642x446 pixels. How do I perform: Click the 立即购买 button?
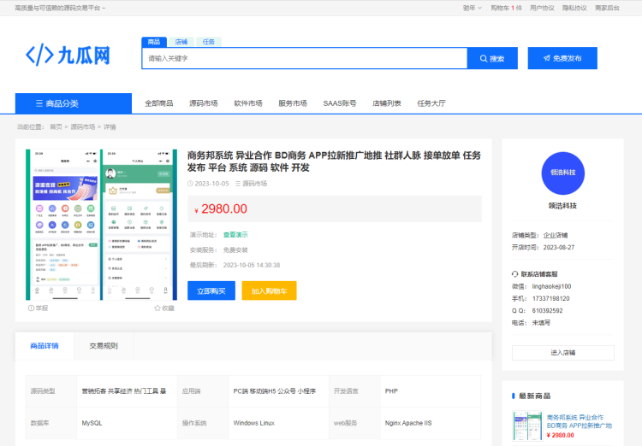pyautogui.click(x=211, y=290)
